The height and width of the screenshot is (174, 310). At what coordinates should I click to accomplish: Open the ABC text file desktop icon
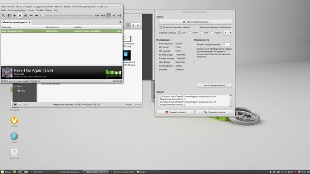pos(14,152)
